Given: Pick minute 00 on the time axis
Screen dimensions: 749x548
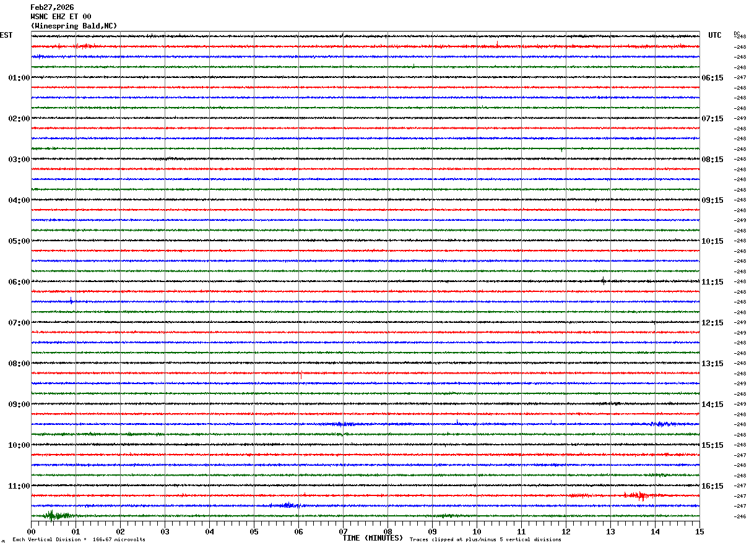Looking at the screenshot, I should pyautogui.click(x=31, y=531).
